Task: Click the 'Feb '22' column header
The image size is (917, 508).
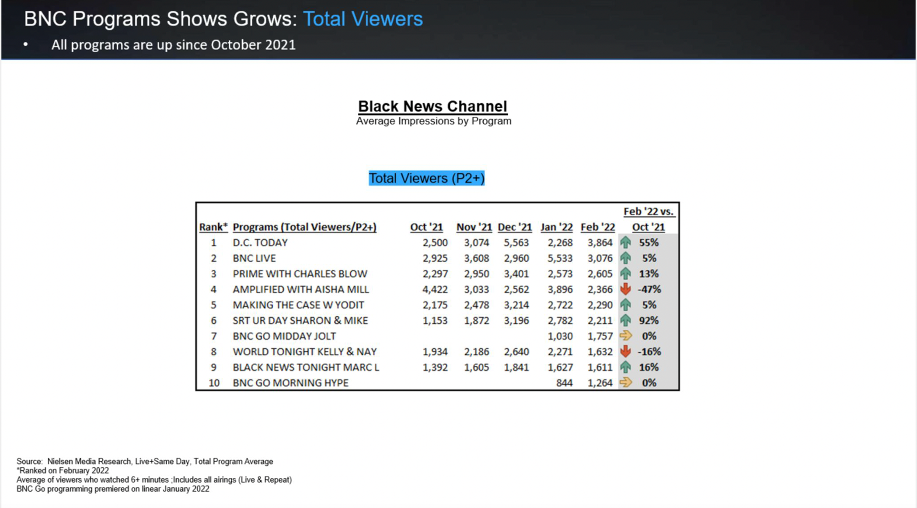Action: point(598,227)
